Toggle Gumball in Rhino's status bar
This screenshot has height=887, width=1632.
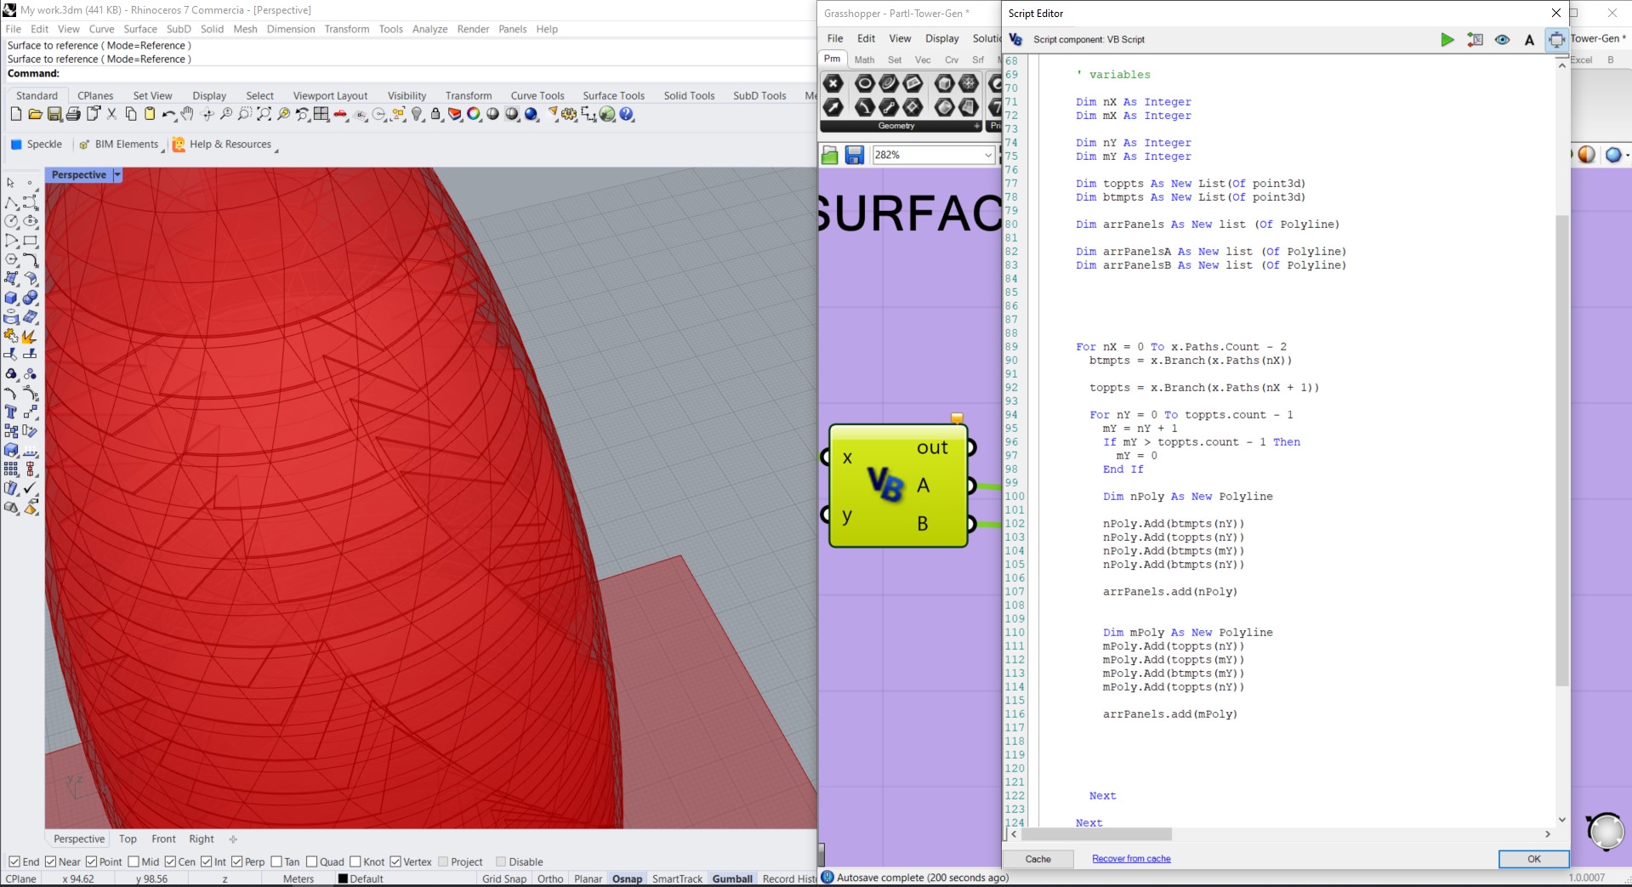732,878
